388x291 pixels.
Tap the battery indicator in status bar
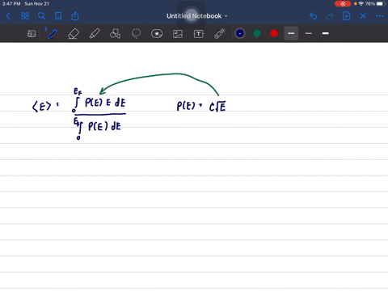[380, 4]
